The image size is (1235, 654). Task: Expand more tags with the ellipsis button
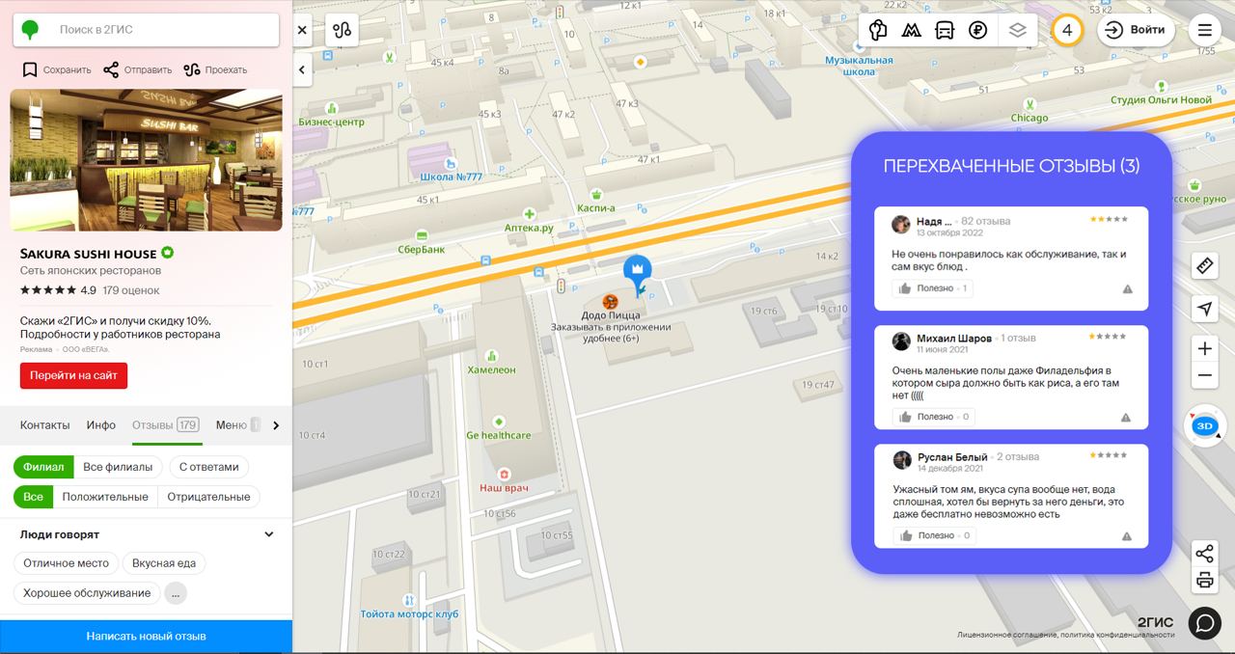tap(176, 593)
